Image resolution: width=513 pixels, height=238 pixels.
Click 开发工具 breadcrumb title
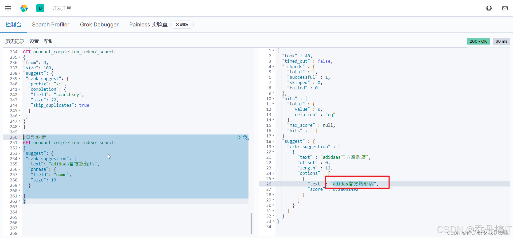[62, 8]
